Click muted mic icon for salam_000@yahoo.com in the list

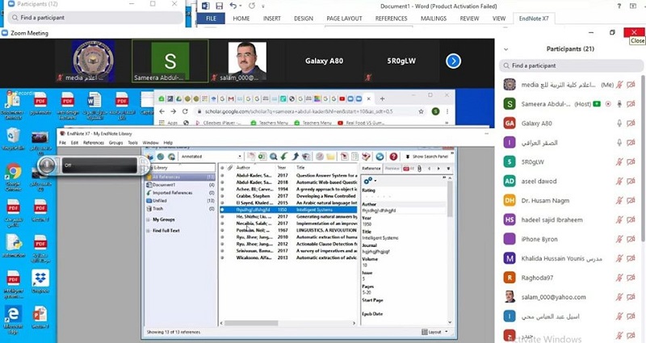619,297
